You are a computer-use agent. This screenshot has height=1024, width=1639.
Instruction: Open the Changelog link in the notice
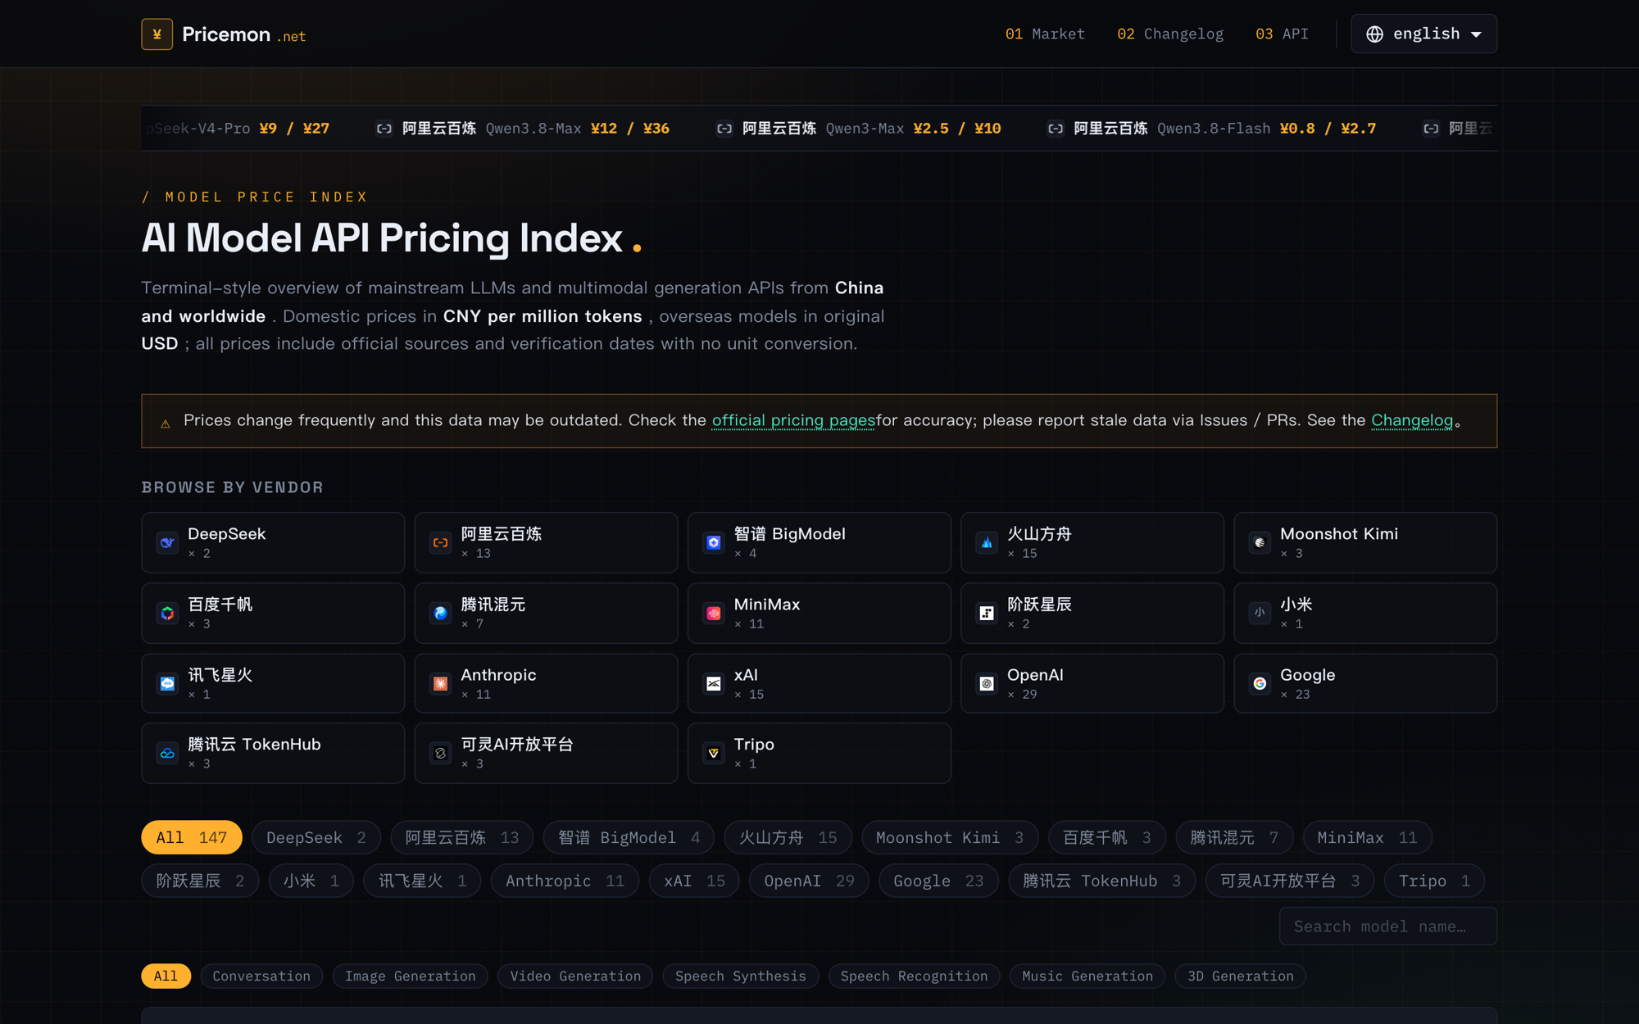pos(1412,420)
